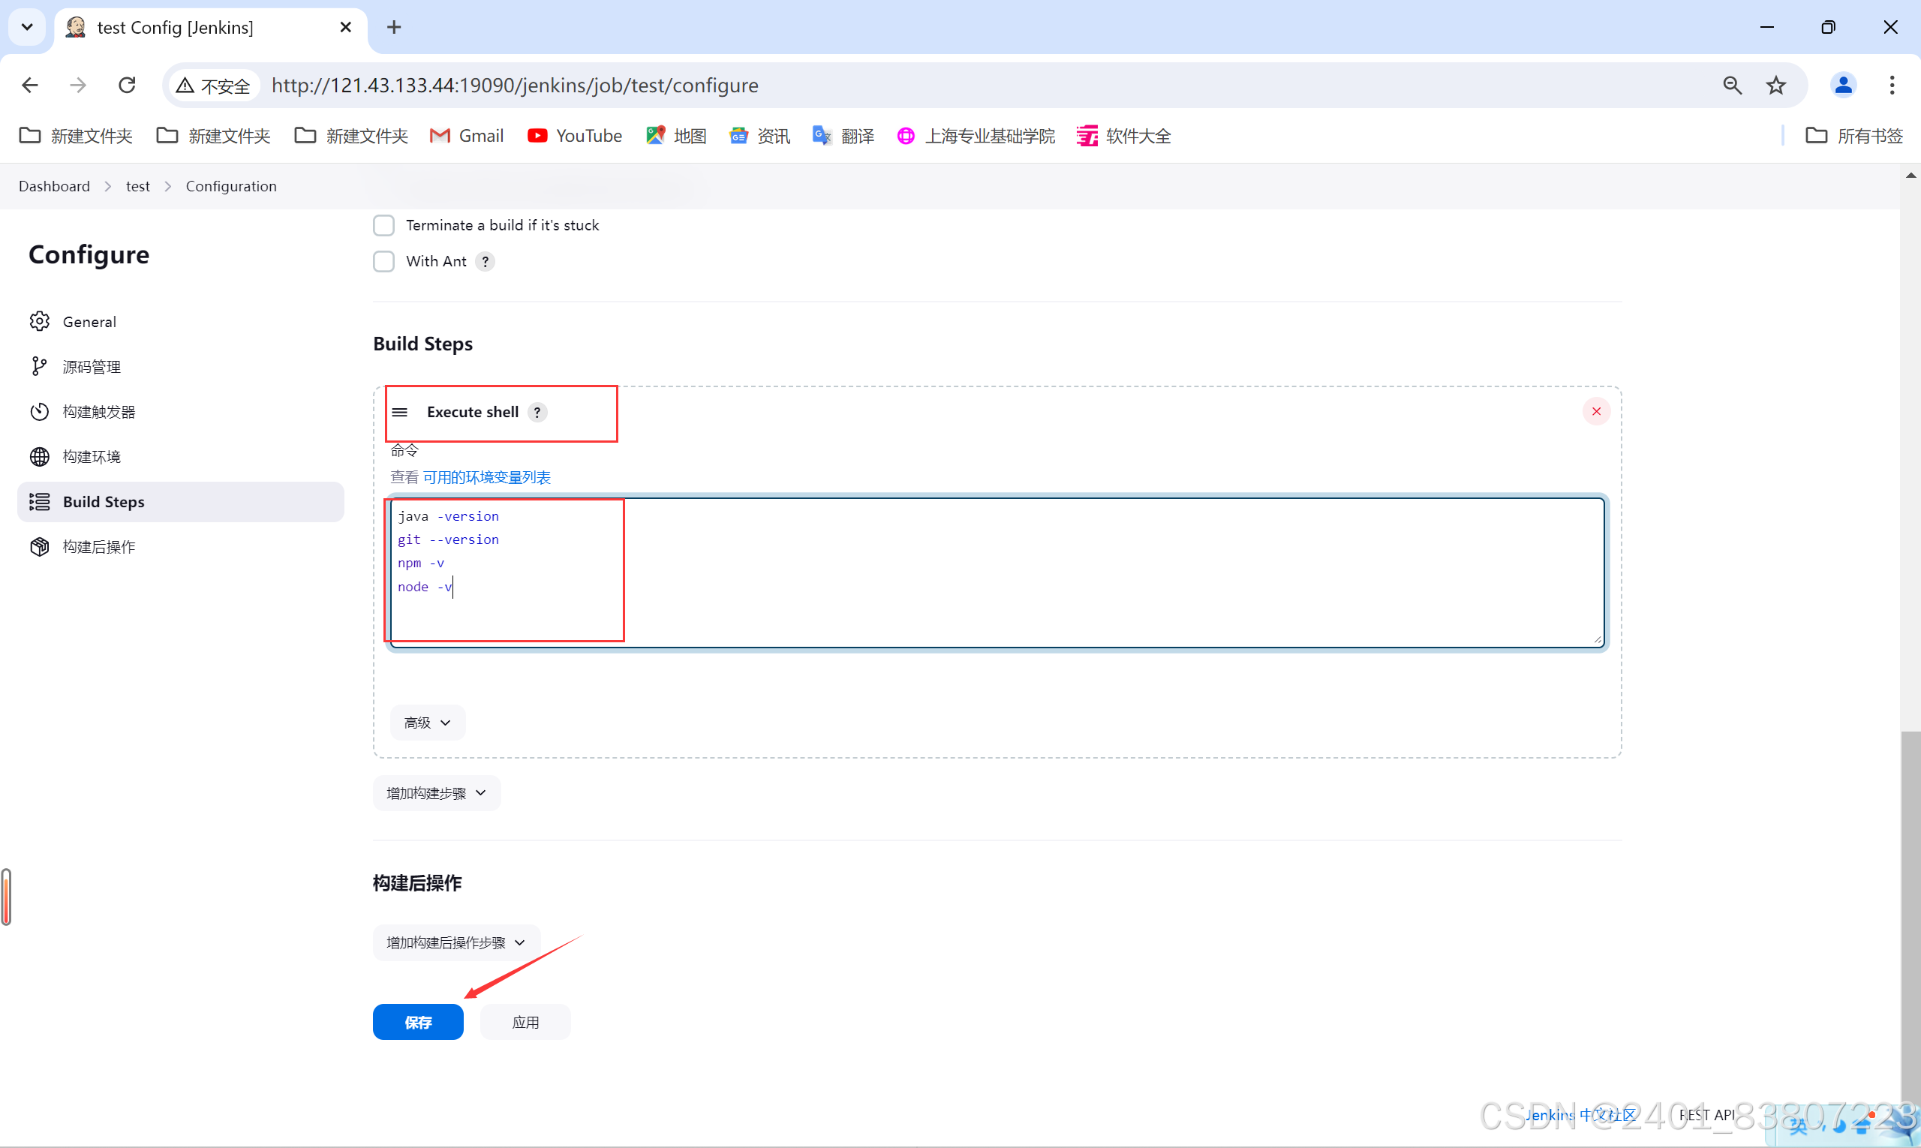The width and height of the screenshot is (1921, 1148).
Task: Open the Execute shell help question mark
Action: (x=537, y=411)
